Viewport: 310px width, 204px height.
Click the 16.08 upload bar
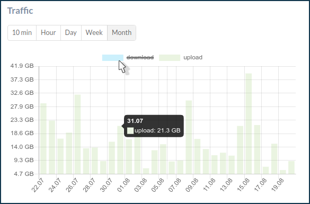click(x=257, y=149)
